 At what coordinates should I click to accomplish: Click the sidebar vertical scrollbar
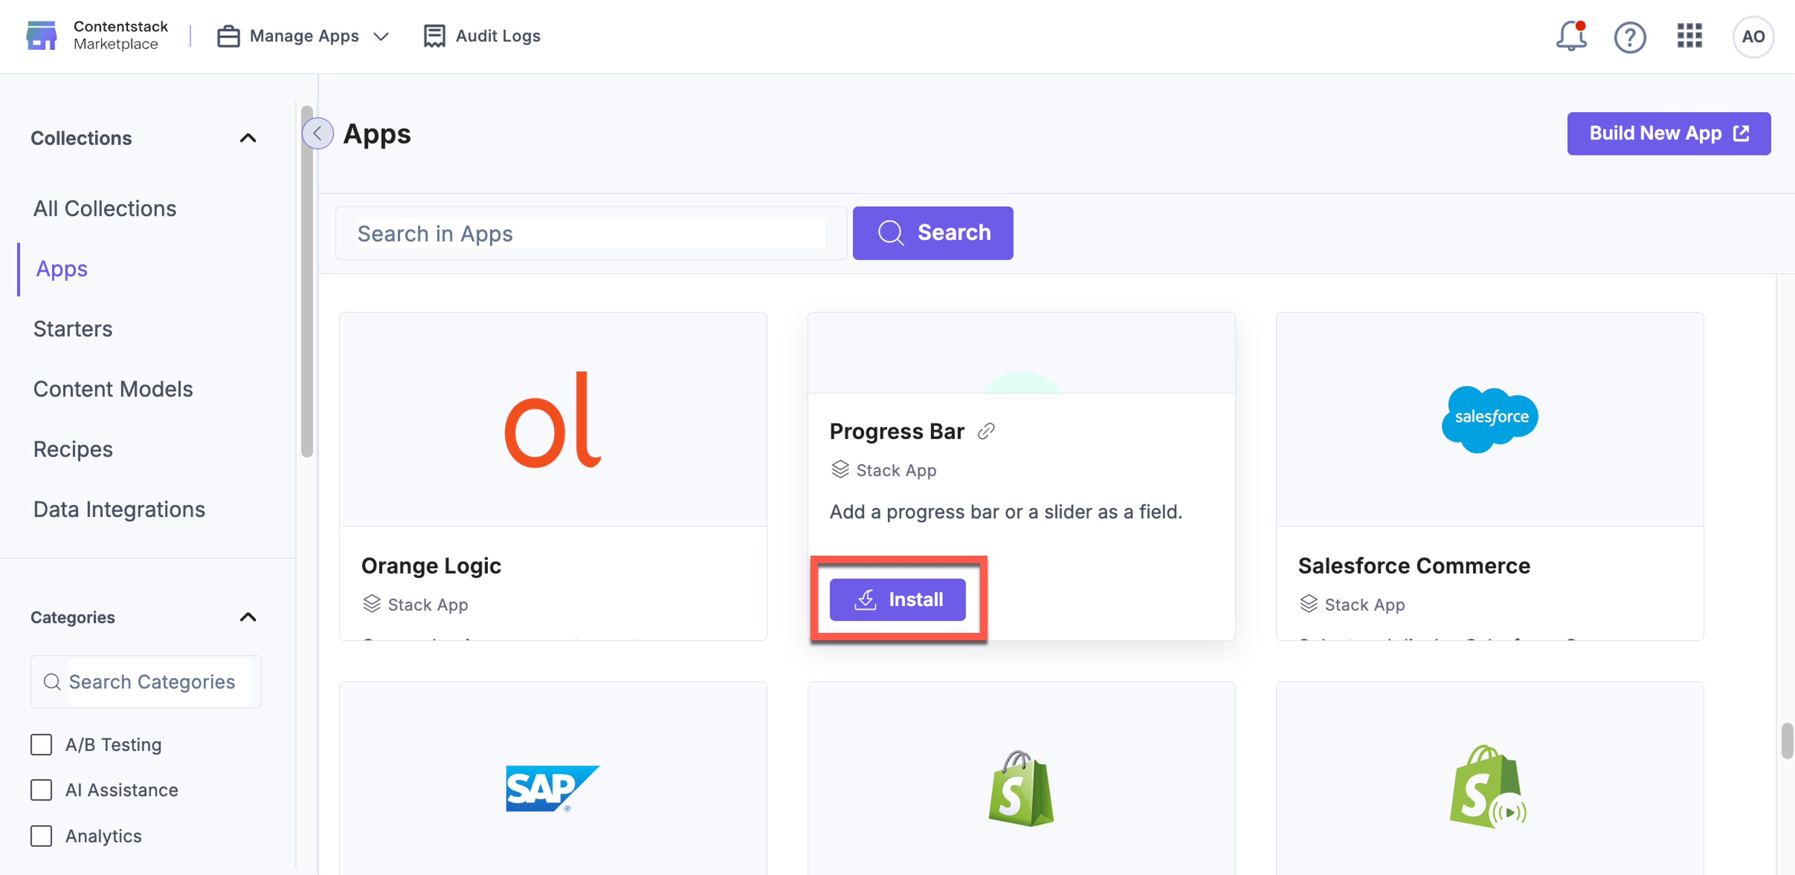pyautogui.click(x=307, y=281)
